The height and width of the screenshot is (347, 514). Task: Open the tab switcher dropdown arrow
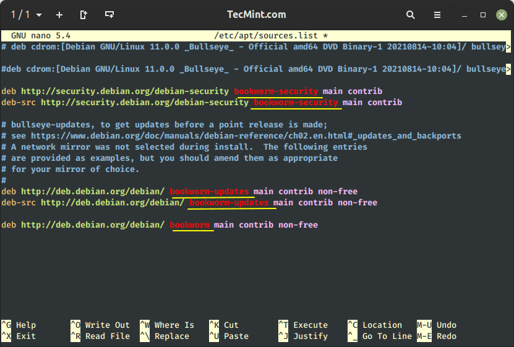(x=39, y=15)
